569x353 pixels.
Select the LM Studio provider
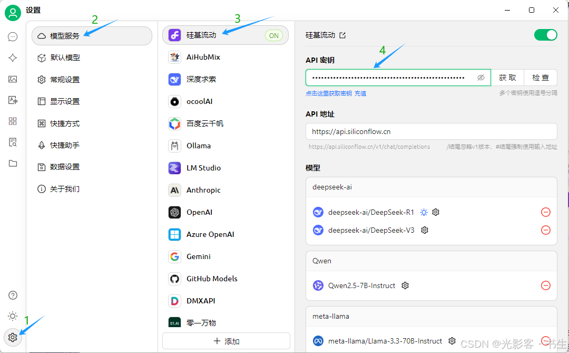(x=225, y=168)
